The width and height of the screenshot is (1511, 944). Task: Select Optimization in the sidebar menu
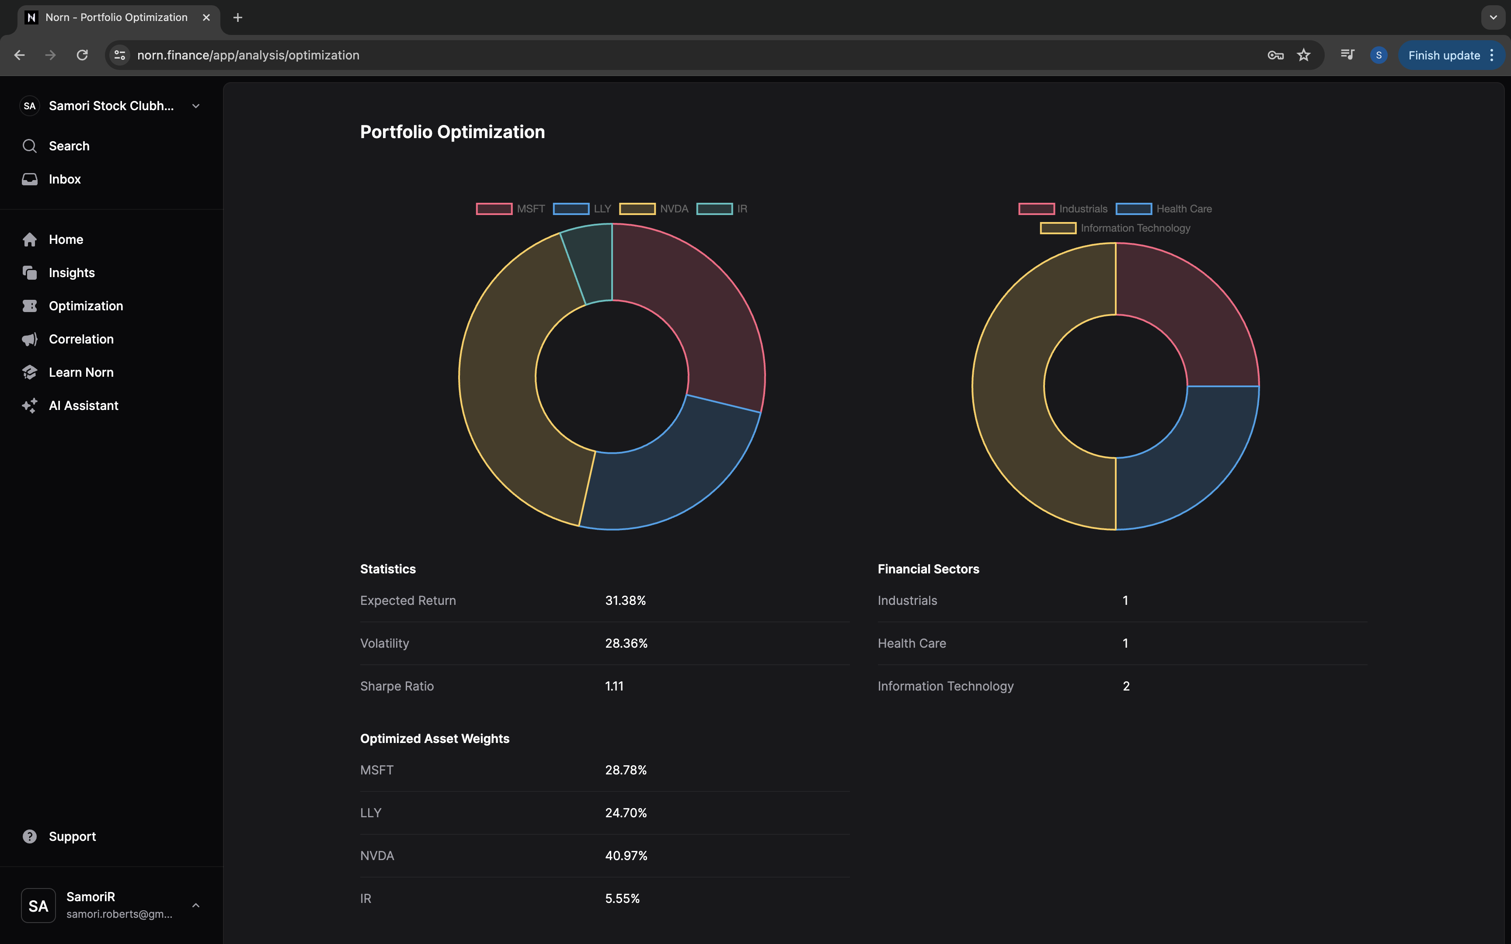[x=86, y=306]
